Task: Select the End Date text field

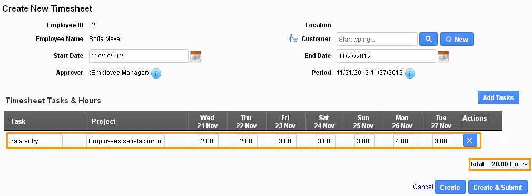Action: point(386,56)
